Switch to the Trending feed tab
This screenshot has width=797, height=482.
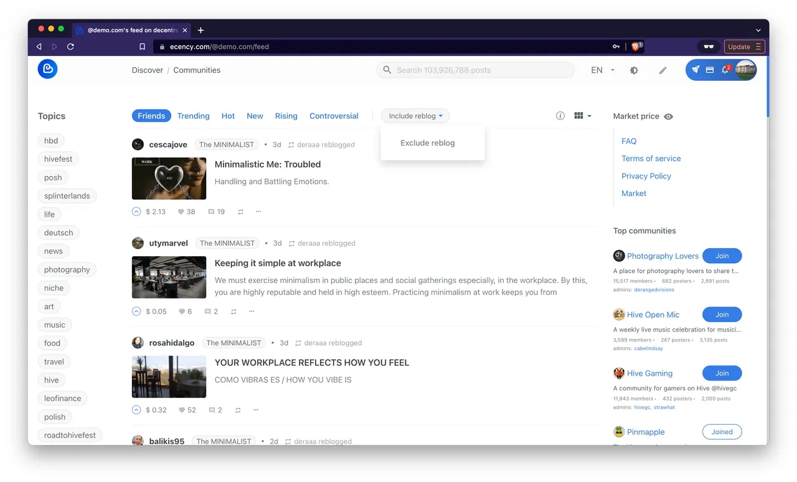pyautogui.click(x=193, y=116)
